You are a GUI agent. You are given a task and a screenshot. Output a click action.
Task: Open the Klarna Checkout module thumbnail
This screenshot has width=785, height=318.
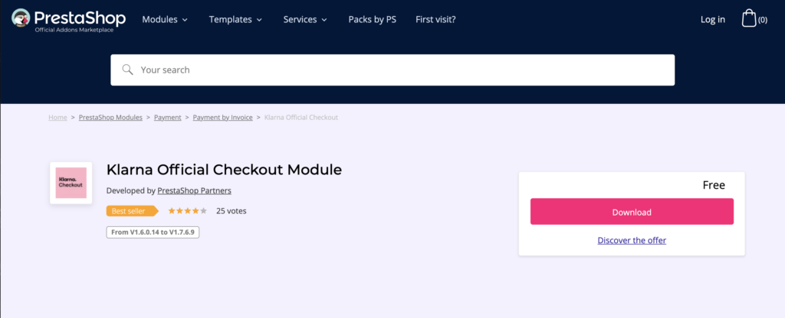71,183
